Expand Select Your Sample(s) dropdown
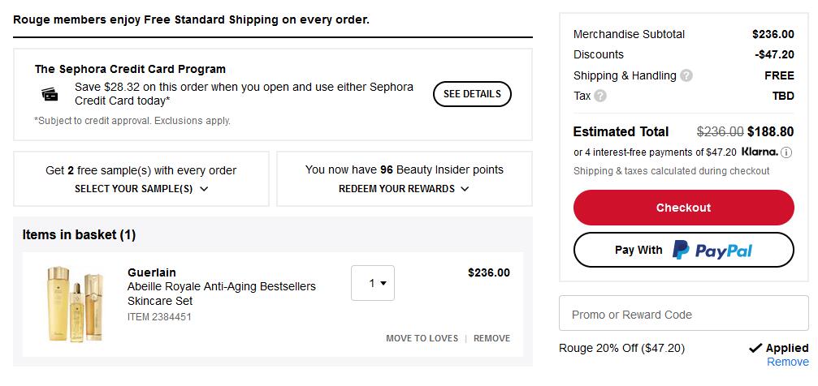818x386 pixels. coord(141,189)
